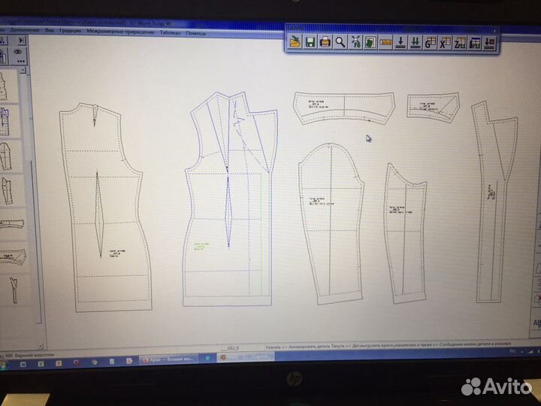The image size is (541, 406).
Task: Click the single down arrow toolbar icon
Action: click(400, 42)
